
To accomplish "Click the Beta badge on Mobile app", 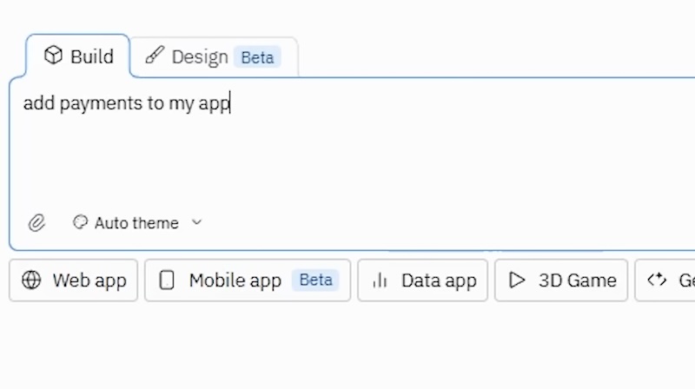I will point(316,280).
